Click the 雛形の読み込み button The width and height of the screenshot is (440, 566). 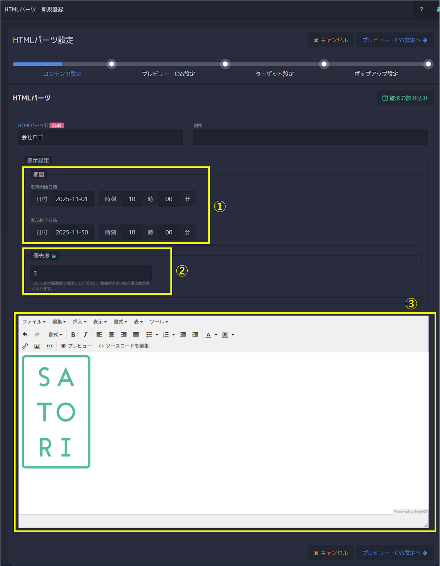click(405, 98)
